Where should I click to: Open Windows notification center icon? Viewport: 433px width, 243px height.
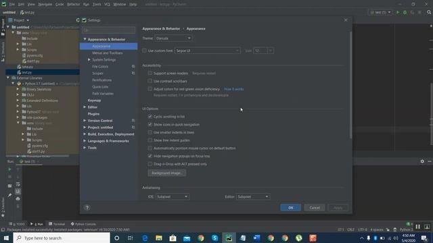coord(424,238)
